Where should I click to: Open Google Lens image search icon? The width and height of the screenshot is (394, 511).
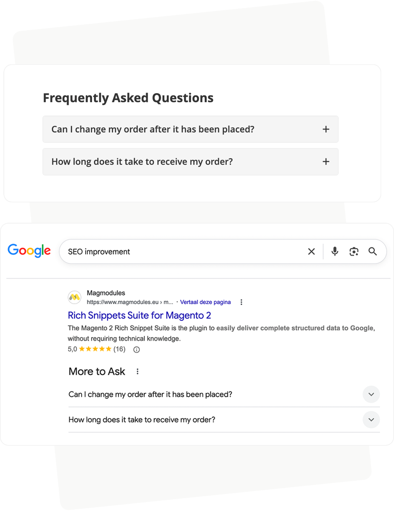point(354,251)
